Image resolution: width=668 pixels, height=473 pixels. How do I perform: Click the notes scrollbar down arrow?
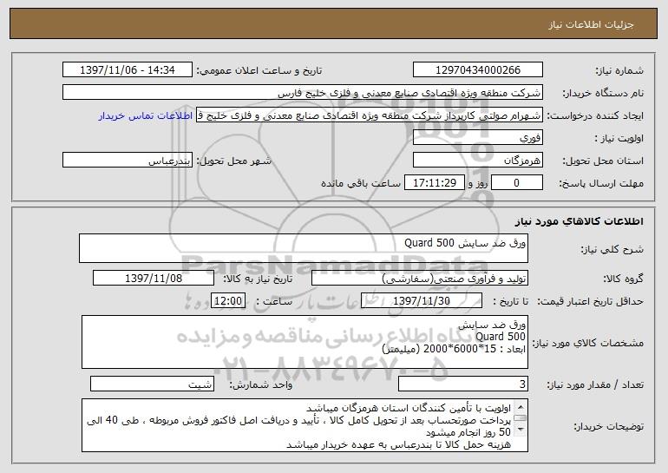click(521, 430)
